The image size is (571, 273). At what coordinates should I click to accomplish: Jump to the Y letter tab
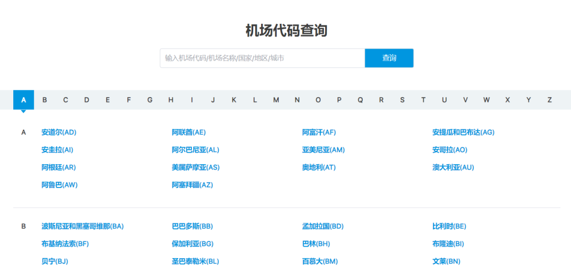528,100
